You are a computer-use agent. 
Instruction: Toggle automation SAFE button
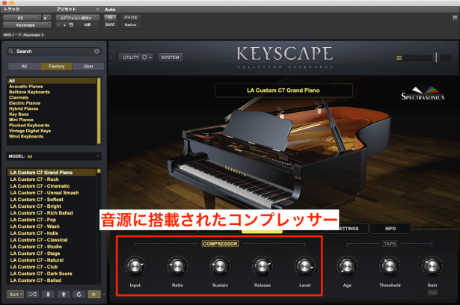coord(110,25)
